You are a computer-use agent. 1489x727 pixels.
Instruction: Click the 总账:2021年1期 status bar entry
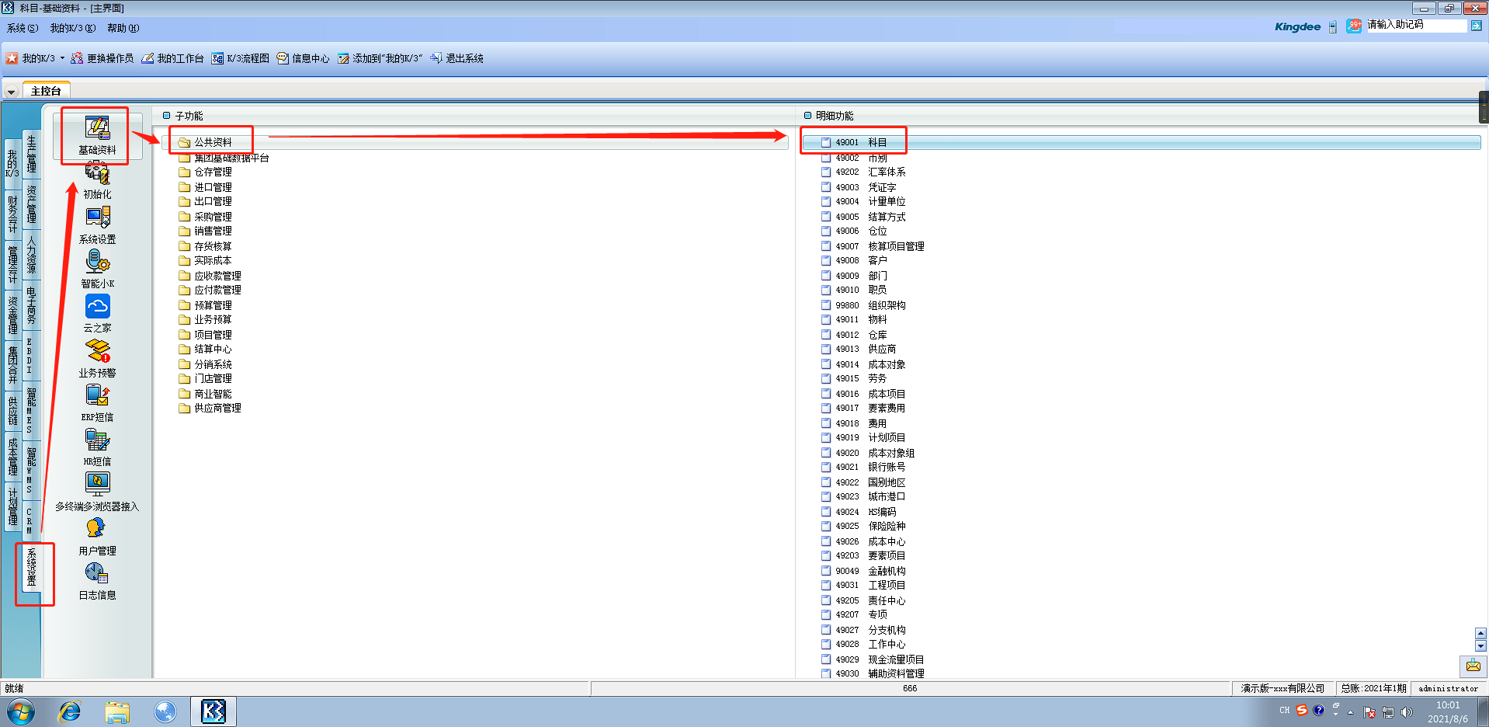pos(1373,688)
